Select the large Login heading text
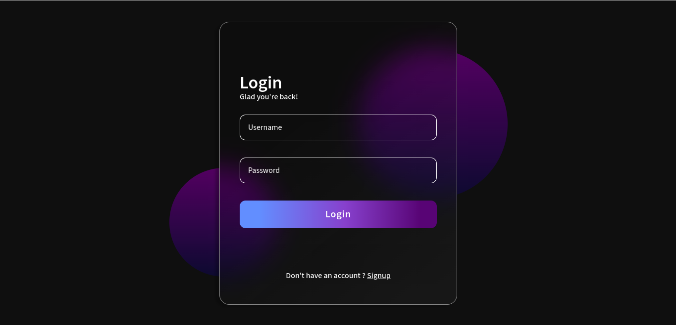This screenshot has width=676, height=325. coord(261,82)
